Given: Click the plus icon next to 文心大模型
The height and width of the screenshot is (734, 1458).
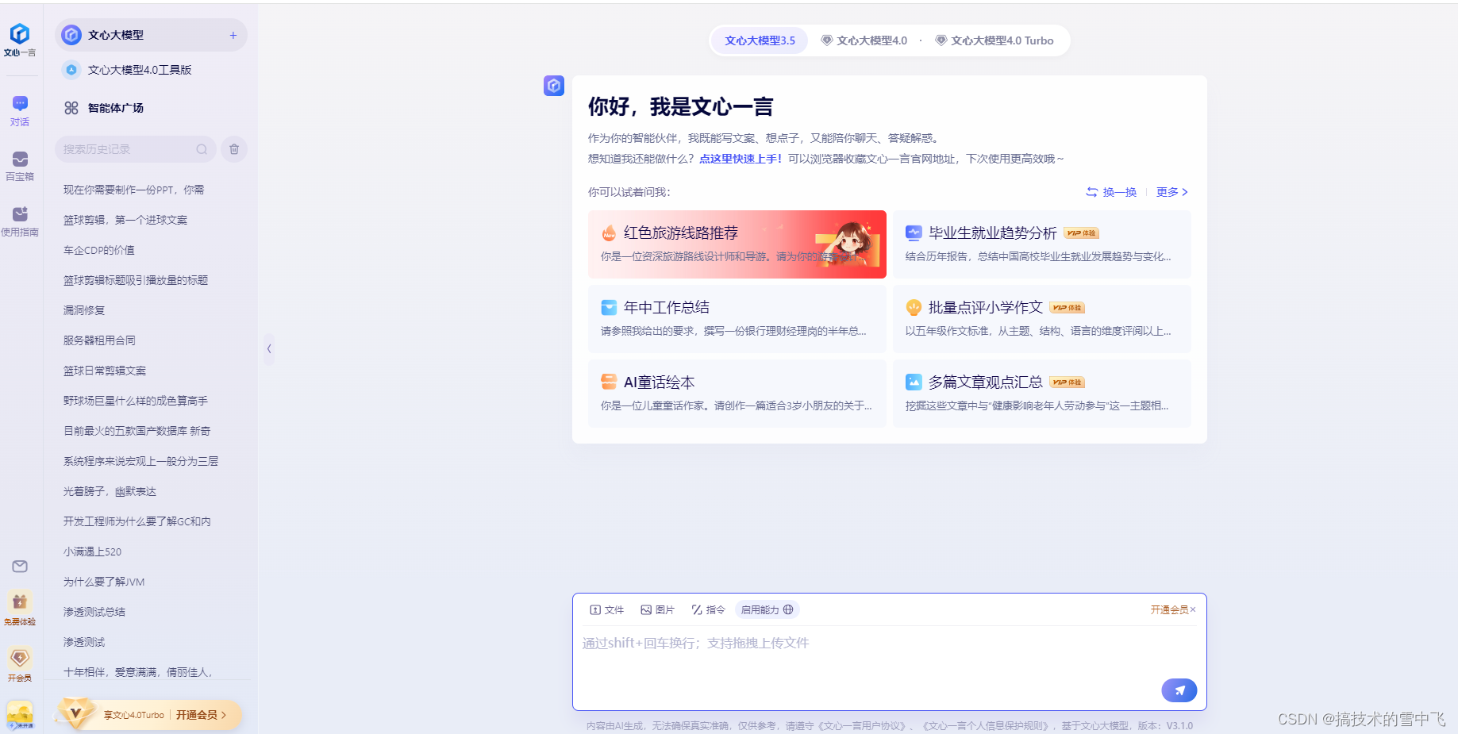Looking at the screenshot, I should coord(233,35).
